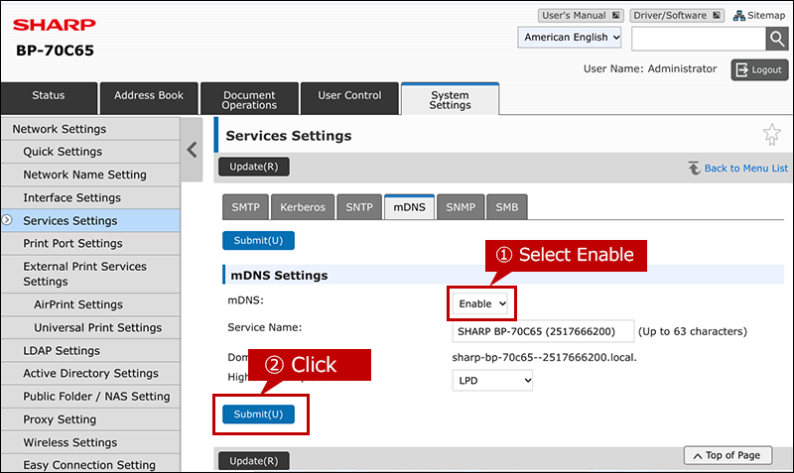
Task: Click the lower Submit(U) button
Action: click(258, 414)
